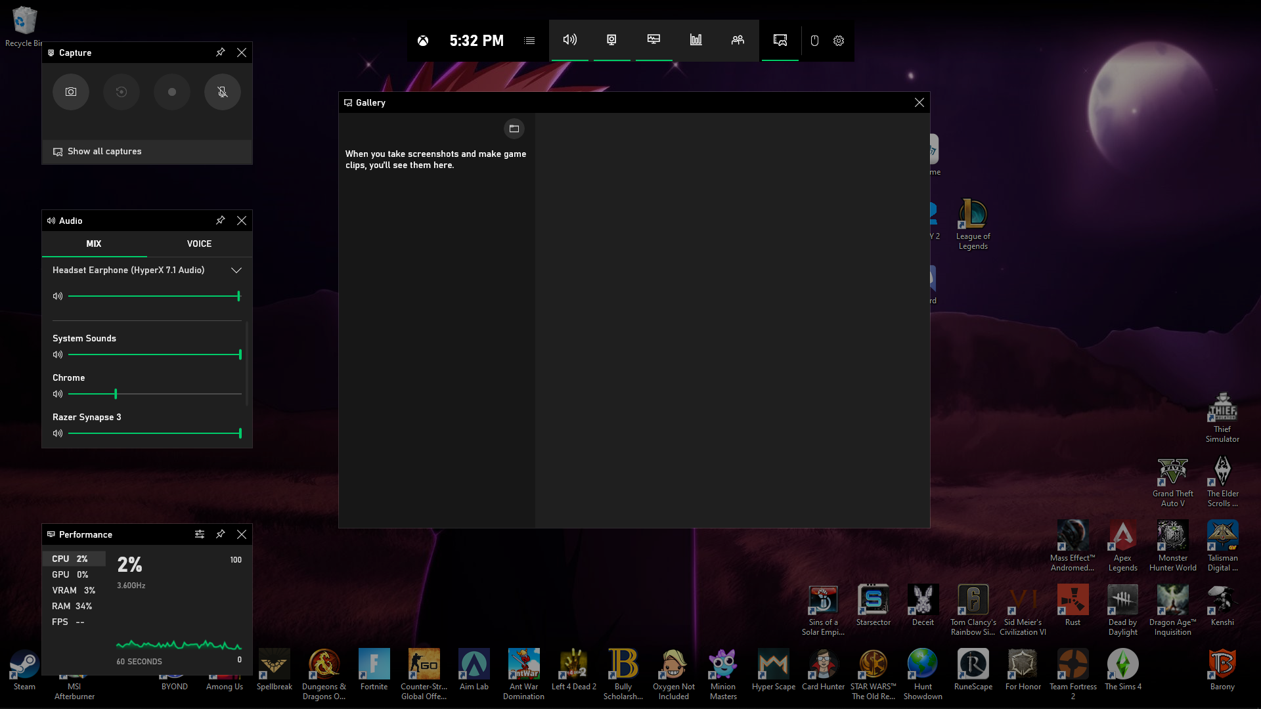Open Apex Legends desktop shortcut
The width and height of the screenshot is (1261, 709).
(x=1122, y=546)
